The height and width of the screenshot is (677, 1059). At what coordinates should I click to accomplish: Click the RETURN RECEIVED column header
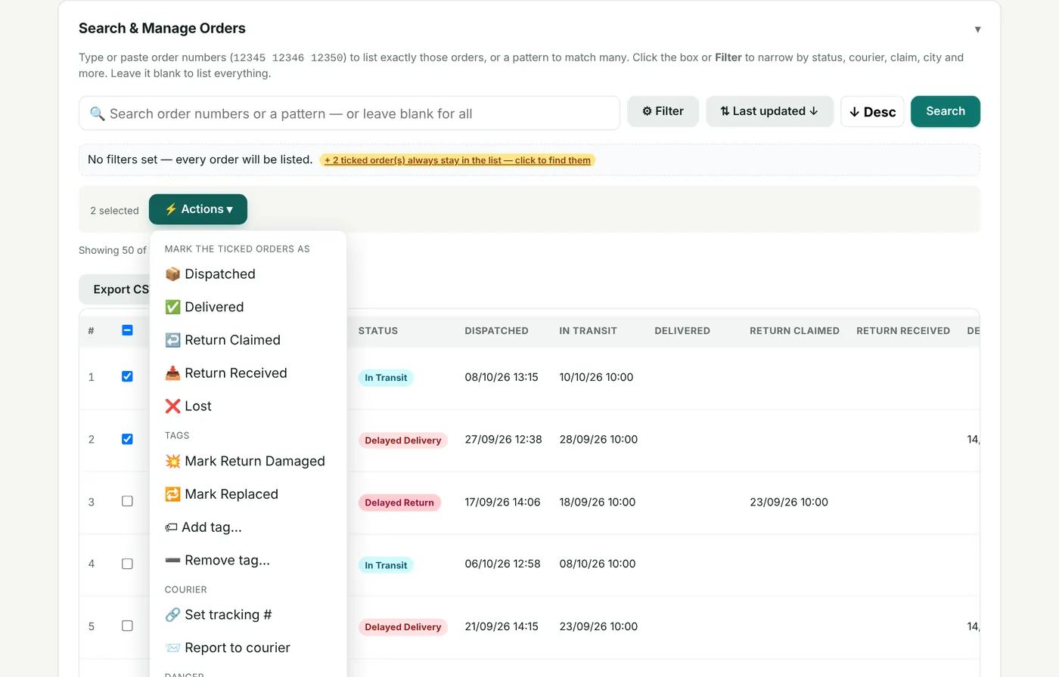[903, 331]
